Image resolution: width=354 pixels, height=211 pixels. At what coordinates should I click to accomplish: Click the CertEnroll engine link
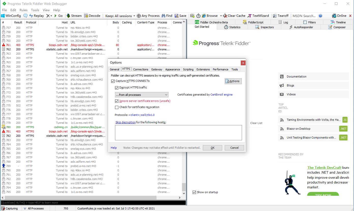221,95
